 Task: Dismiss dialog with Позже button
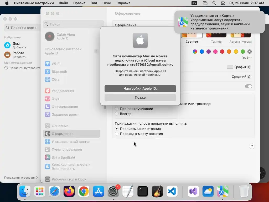pyautogui.click(x=140, y=98)
